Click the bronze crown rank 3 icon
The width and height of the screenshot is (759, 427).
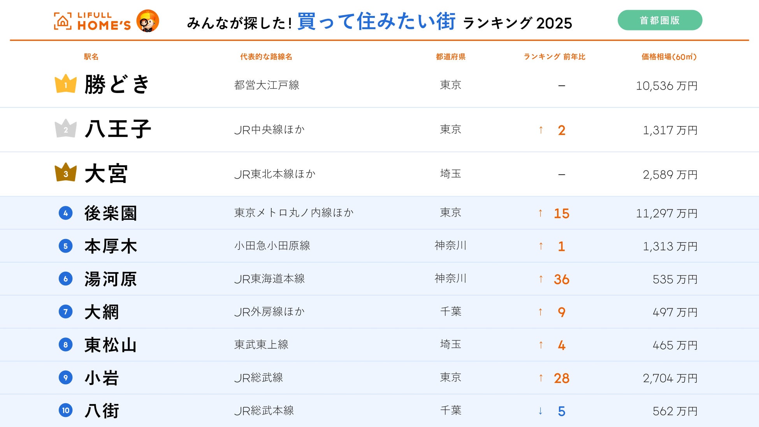click(65, 172)
